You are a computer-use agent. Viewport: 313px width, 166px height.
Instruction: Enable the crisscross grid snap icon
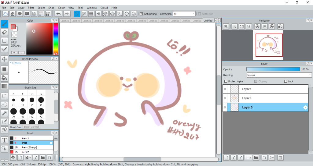pos(91,14)
